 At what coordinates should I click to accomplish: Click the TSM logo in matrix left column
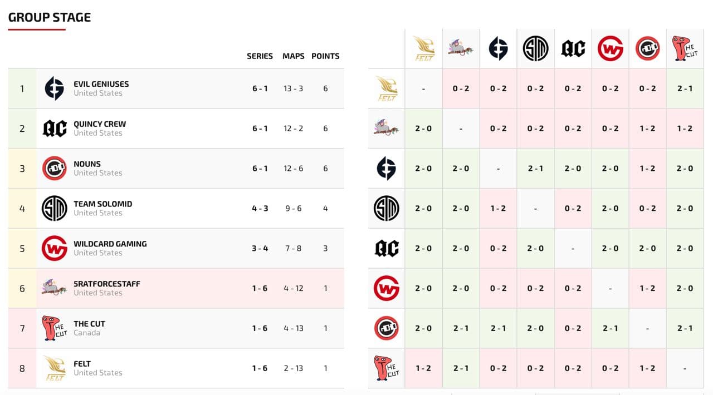pos(386,209)
